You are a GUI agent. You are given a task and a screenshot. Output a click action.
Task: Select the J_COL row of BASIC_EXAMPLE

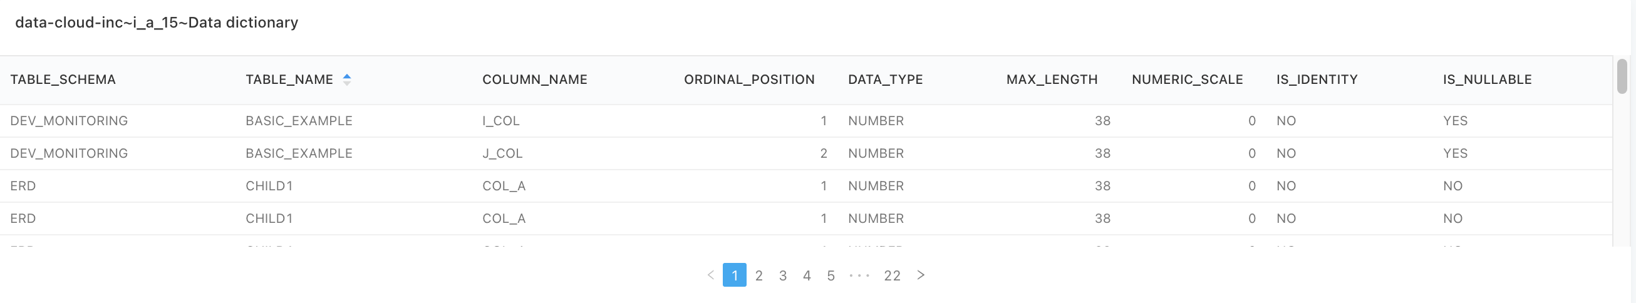806,153
